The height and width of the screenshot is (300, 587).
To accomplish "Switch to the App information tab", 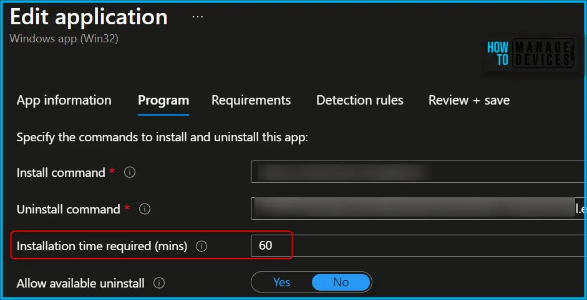I will click(64, 100).
